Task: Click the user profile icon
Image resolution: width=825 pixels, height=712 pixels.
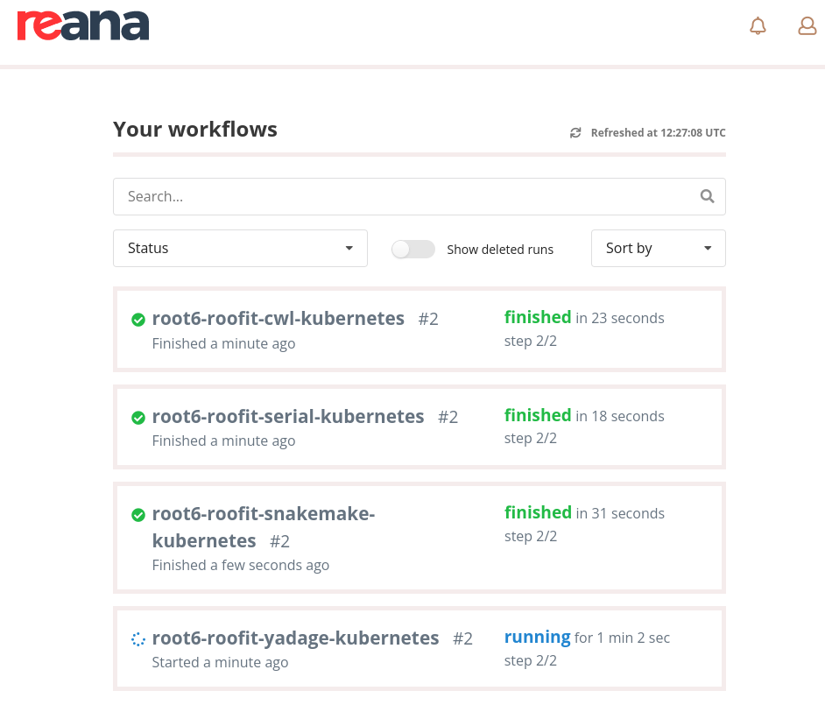Action: [807, 25]
